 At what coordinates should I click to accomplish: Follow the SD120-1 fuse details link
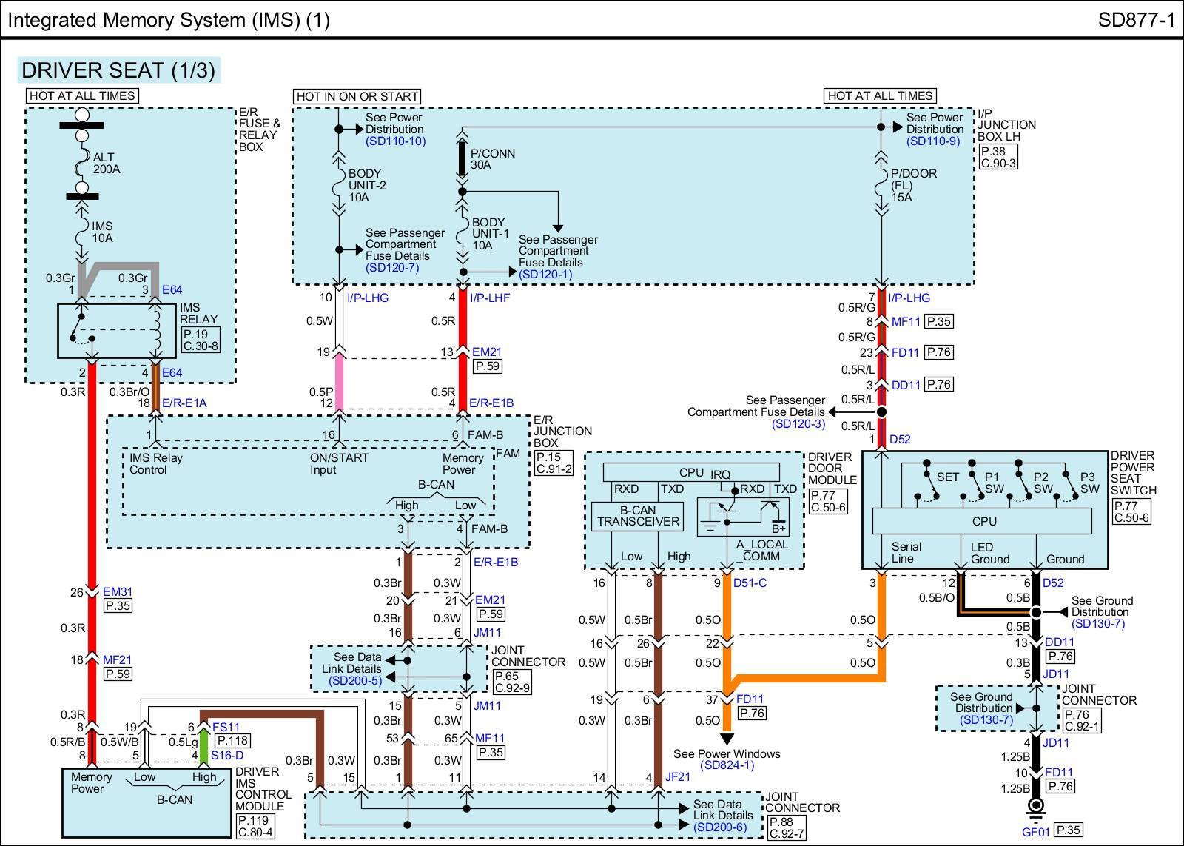[x=545, y=274]
